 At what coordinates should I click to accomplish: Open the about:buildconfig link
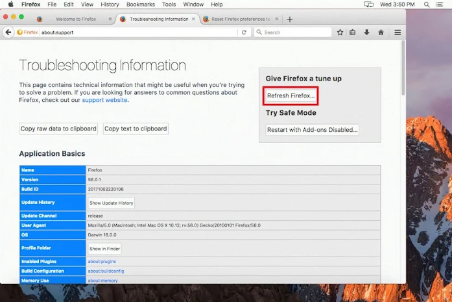(x=106, y=271)
